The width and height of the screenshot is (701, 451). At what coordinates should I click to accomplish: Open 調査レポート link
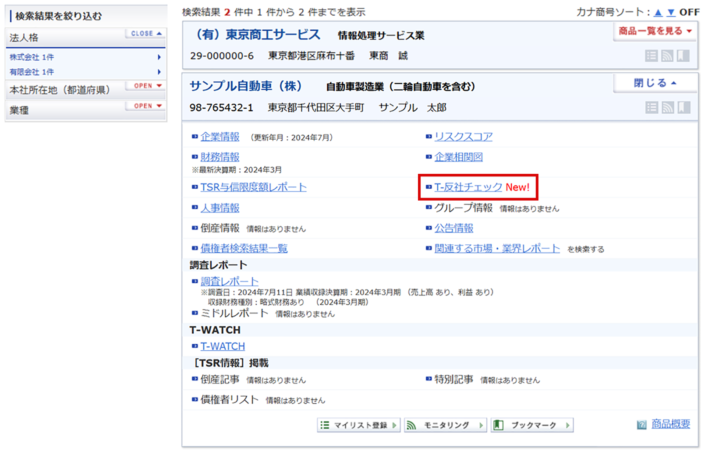pos(230,282)
